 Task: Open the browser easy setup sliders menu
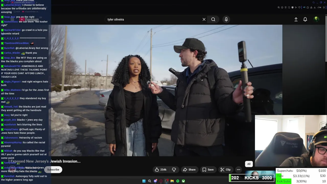pyautogui.click(x=324, y=7)
